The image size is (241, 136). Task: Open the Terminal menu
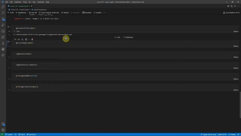point(41,2)
